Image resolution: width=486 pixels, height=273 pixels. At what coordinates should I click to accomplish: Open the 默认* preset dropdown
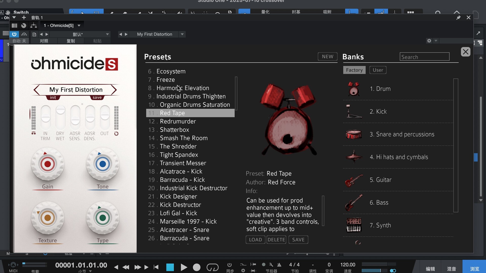click(107, 34)
